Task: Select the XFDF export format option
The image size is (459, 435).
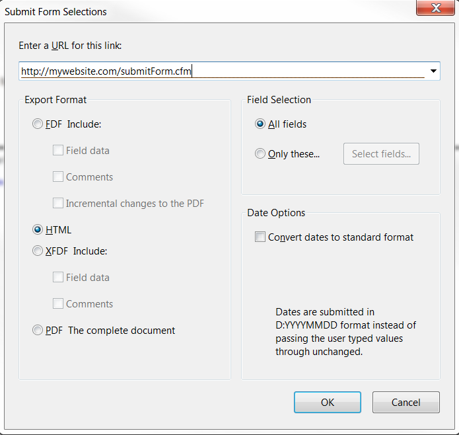Action: (x=38, y=251)
